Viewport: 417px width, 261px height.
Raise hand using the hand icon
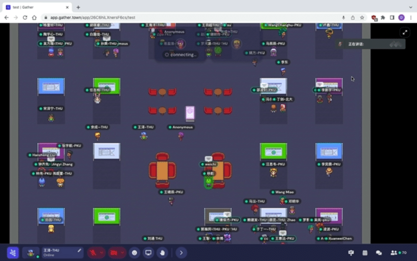coord(163,252)
